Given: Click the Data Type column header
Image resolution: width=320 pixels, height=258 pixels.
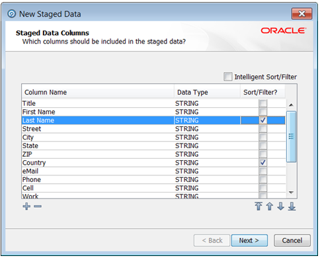Looking at the screenshot, I should (207, 92).
